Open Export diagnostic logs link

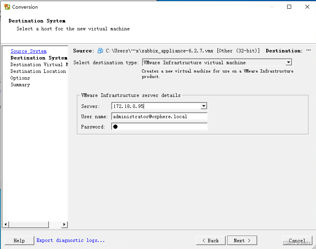(x=71, y=240)
